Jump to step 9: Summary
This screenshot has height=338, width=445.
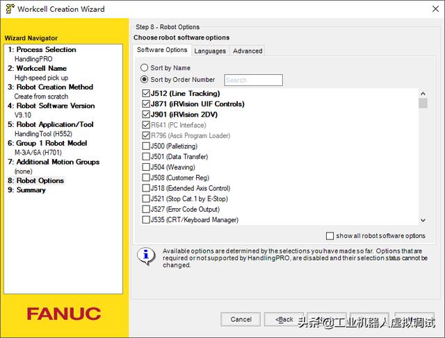26,190
